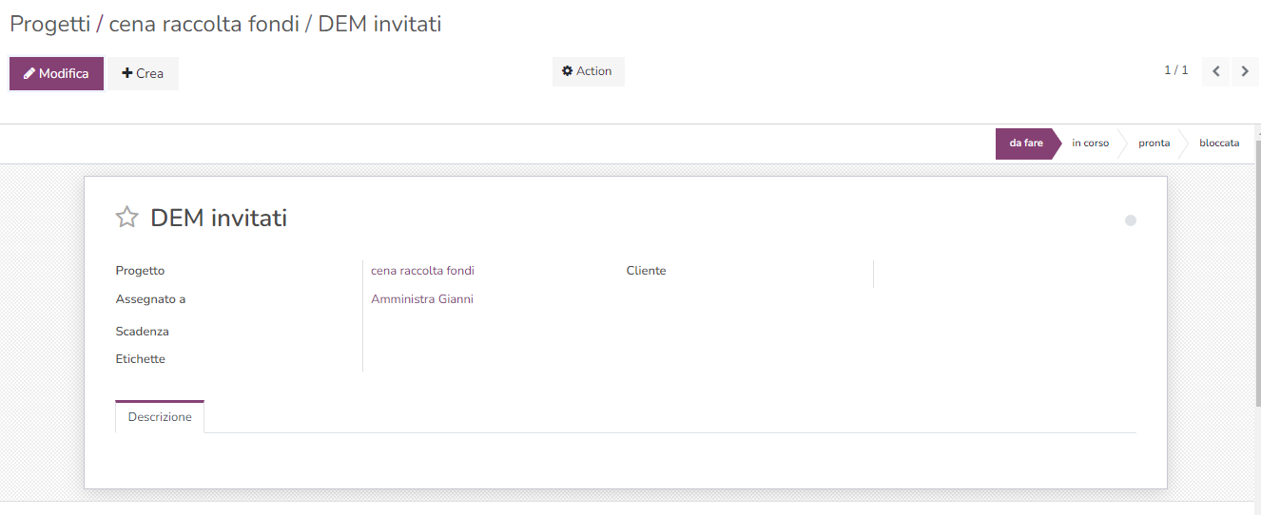Click the grey kanban state dot
Image resolution: width=1261 pixels, height=515 pixels.
(x=1130, y=220)
